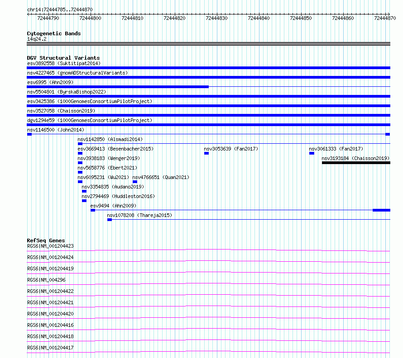The image size is (403, 358).
Task: Select nsv1142850 (Alsmadi2014) variant label
Action: tap(110, 139)
